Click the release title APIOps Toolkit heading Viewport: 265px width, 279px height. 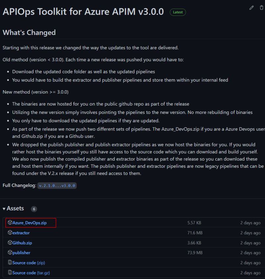pos(83,11)
